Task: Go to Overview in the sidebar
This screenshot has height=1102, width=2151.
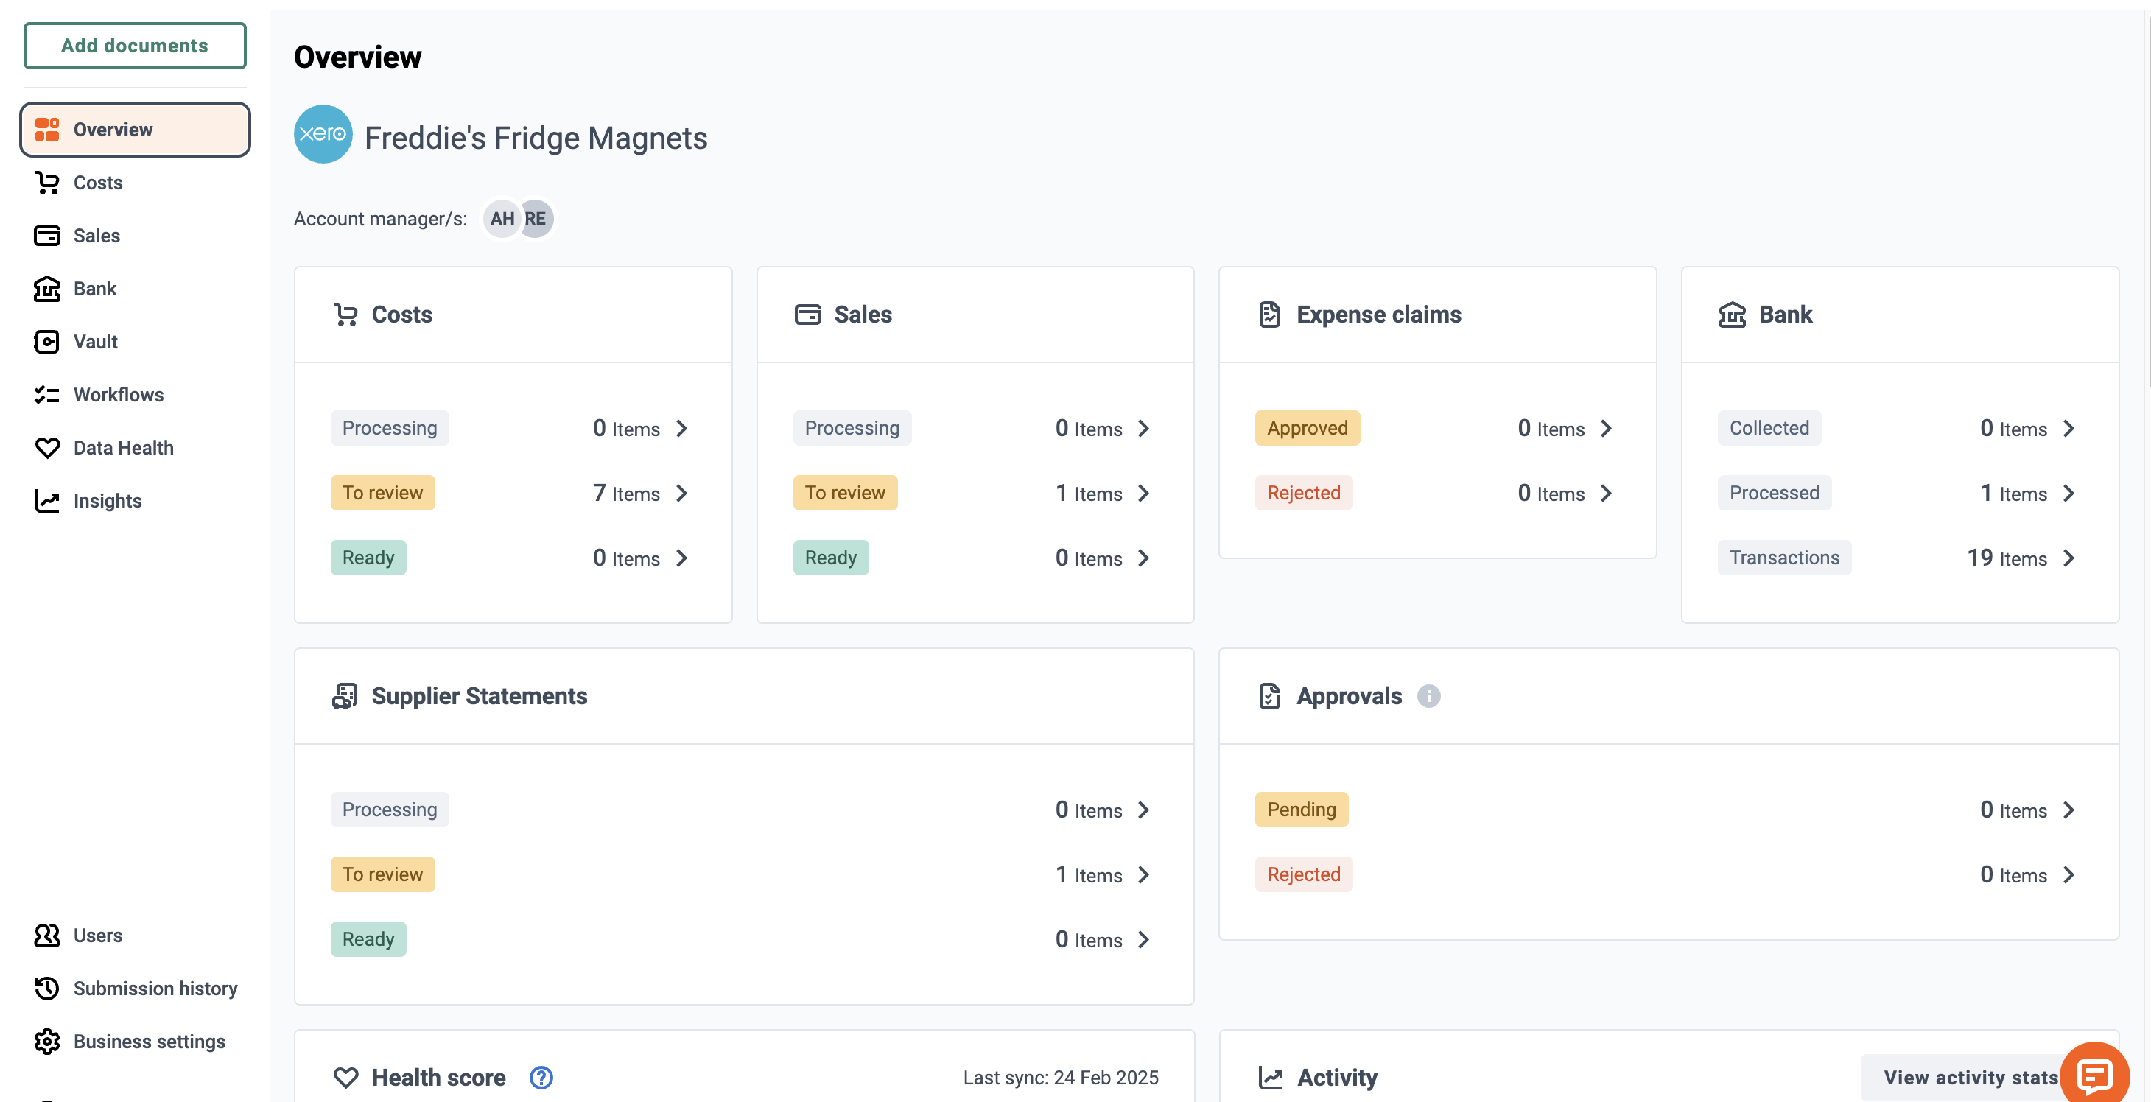Action: click(x=136, y=130)
